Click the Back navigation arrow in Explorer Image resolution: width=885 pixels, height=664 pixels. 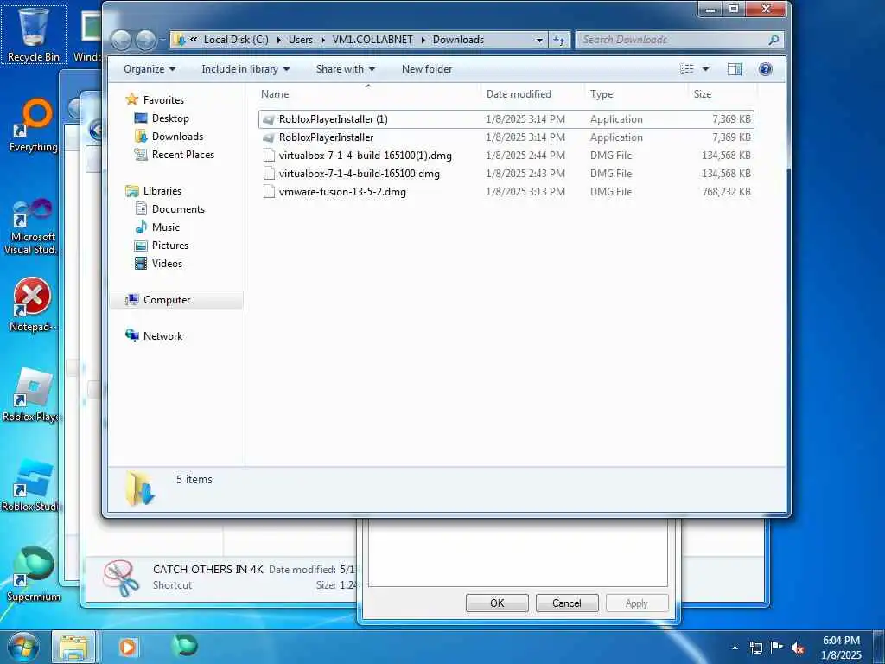121,40
